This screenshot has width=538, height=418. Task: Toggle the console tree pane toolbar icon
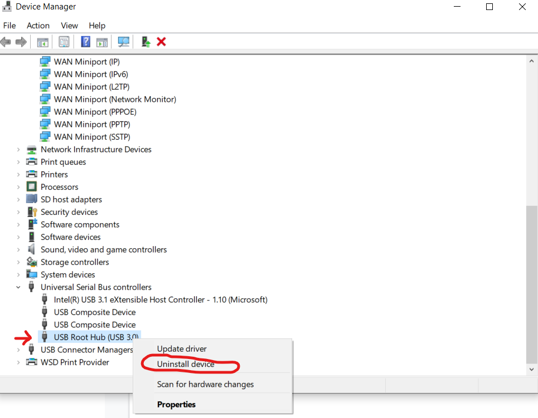click(x=42, y=42)
